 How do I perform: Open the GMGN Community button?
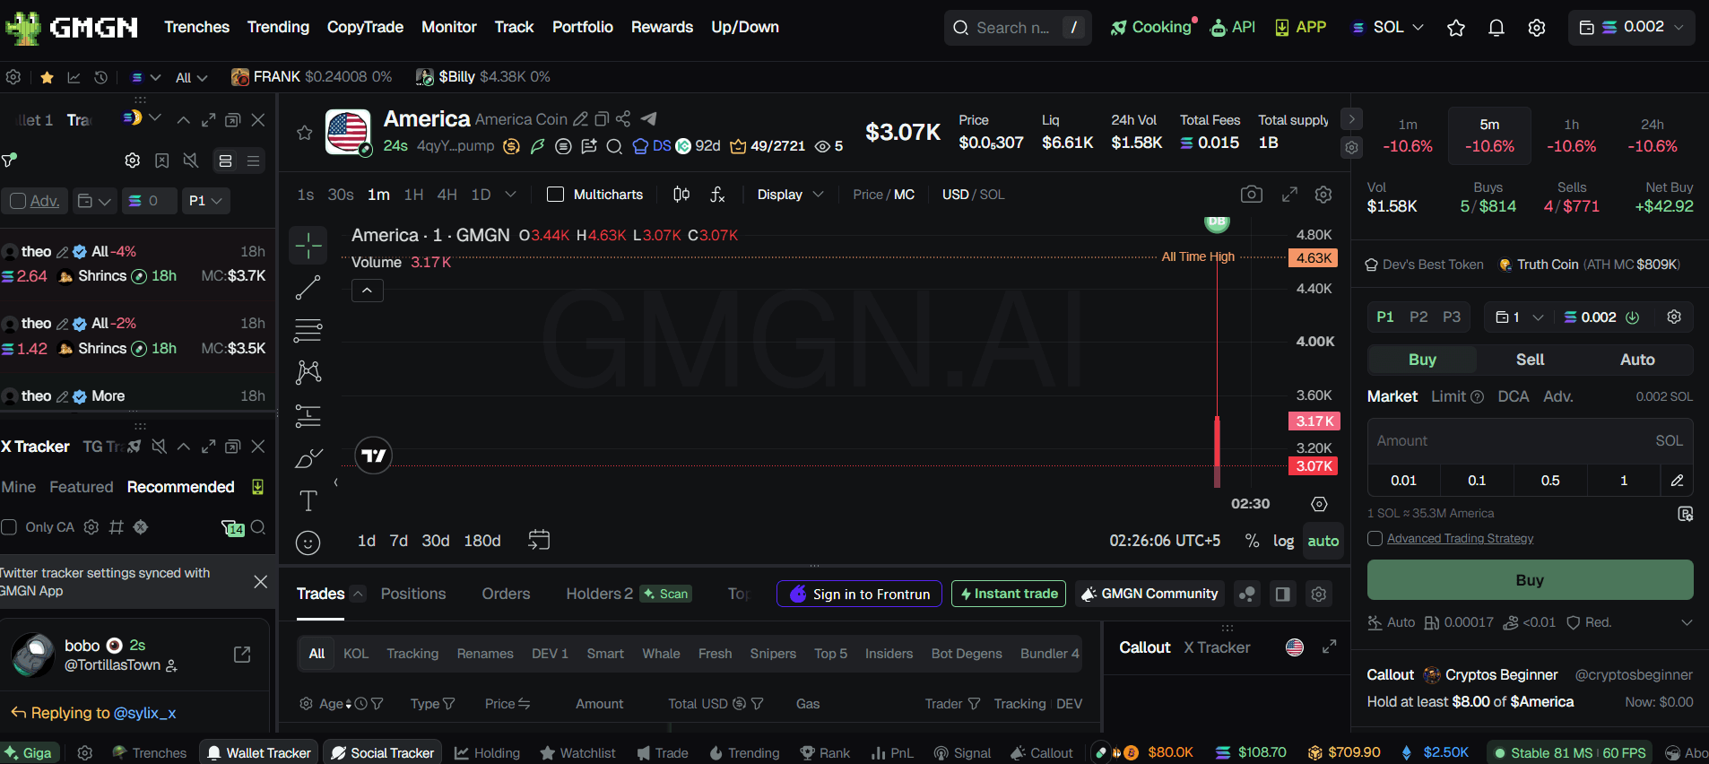click(x=1150, y=594)
